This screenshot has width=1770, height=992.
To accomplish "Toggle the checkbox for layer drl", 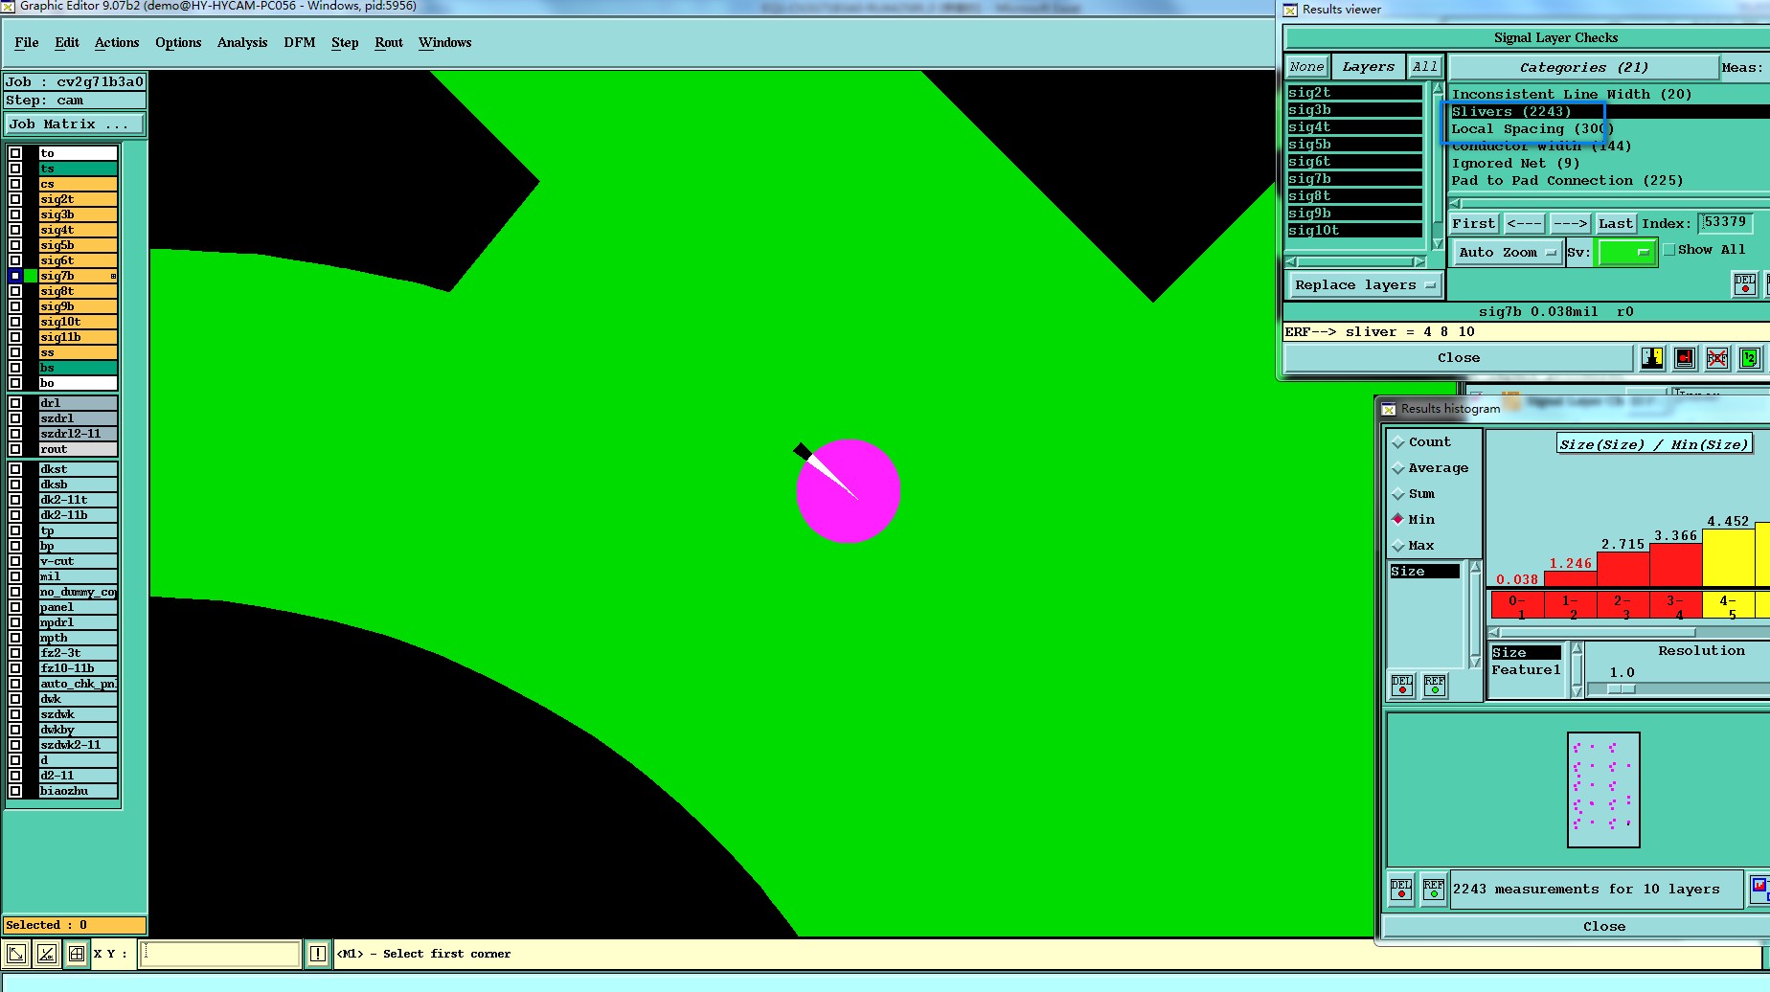I will (15, 403).
